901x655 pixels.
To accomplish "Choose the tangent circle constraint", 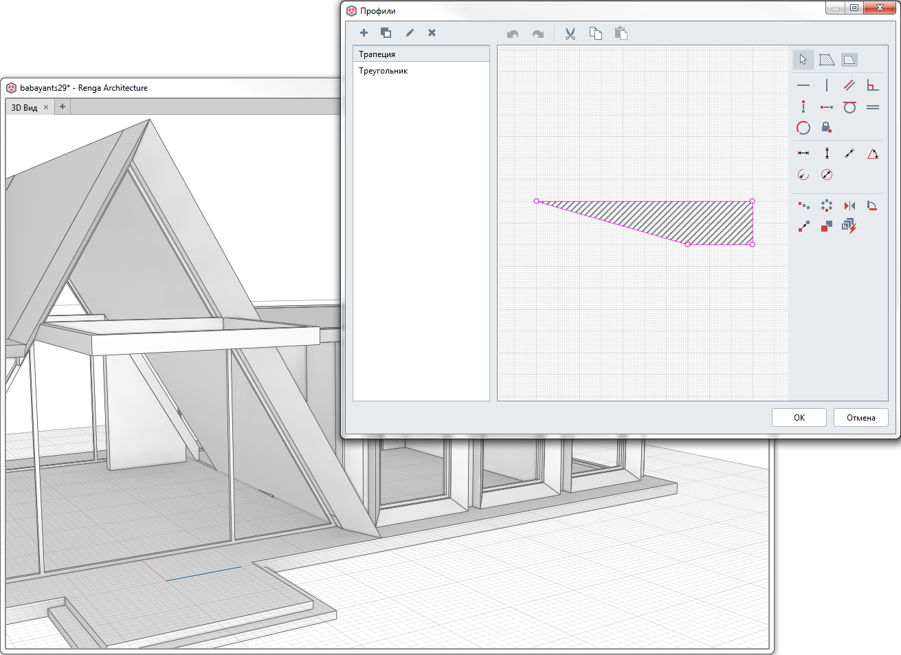I will (x=849, y=107).
